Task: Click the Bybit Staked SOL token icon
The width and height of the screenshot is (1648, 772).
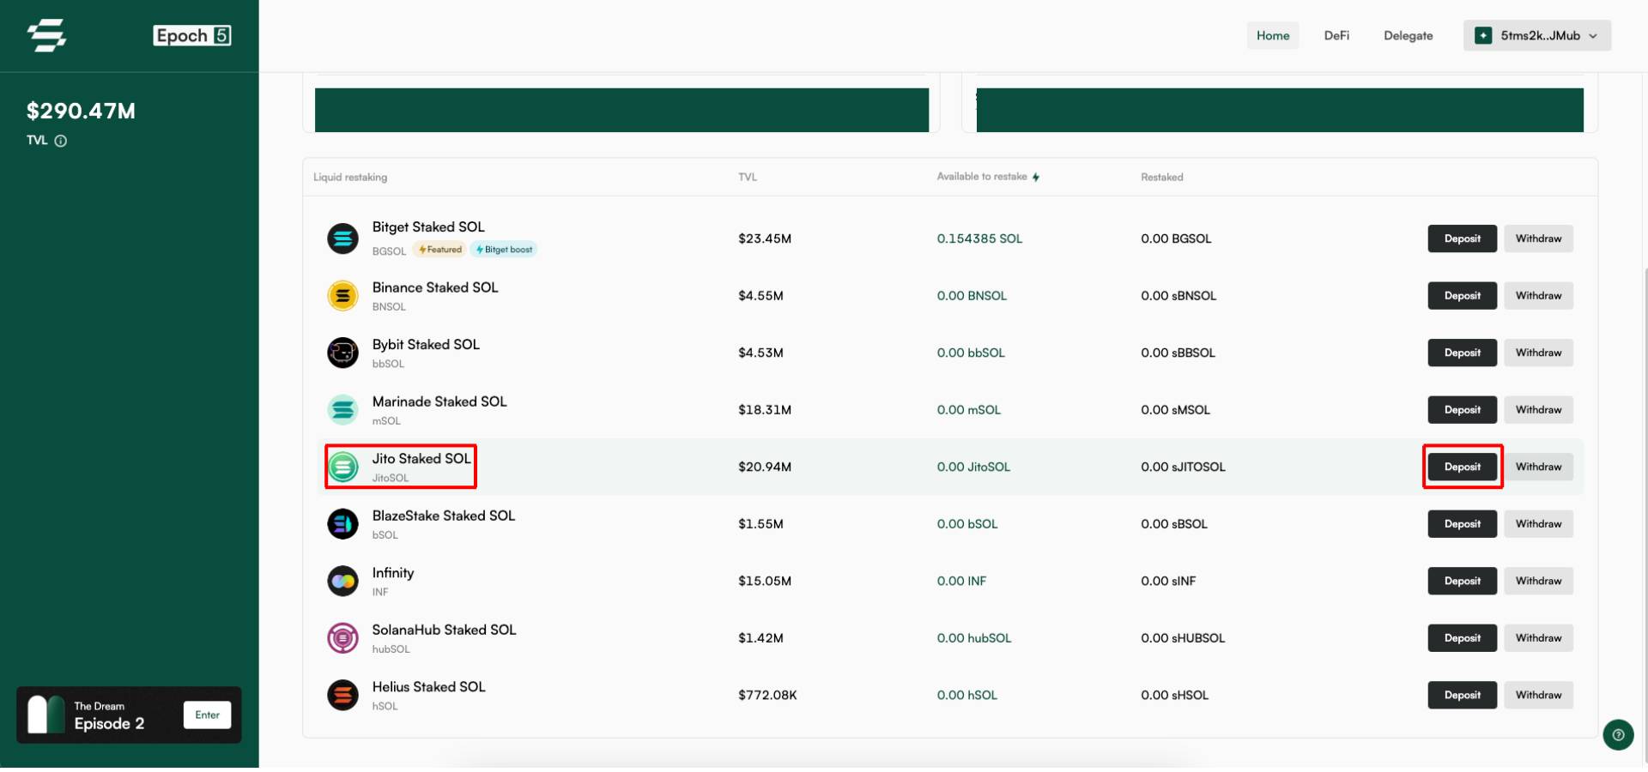Action: [342, 353]
